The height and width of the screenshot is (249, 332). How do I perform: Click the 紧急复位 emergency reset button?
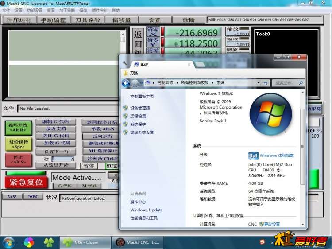tap(27, 182)
